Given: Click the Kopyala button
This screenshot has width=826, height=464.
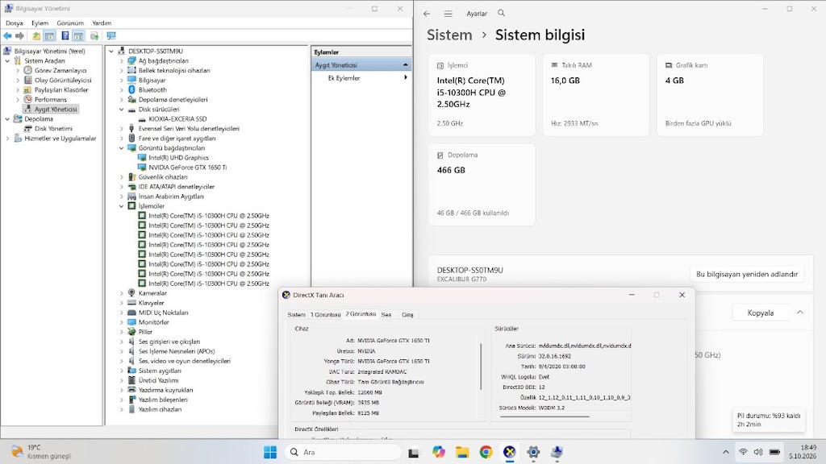Looking at the screenshot, I should coord(760,313).
